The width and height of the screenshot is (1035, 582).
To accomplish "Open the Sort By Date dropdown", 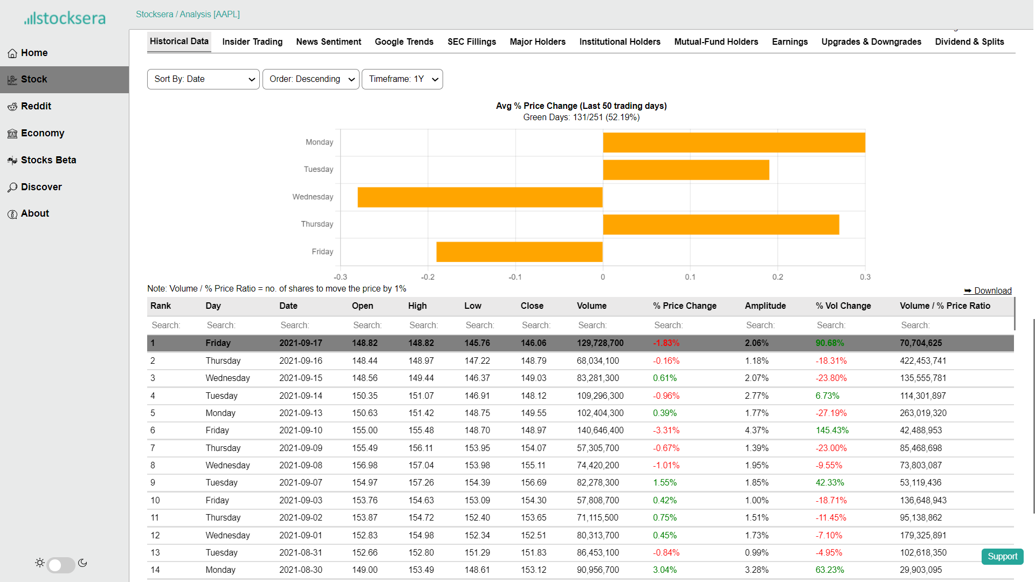I will click(203, 79).
